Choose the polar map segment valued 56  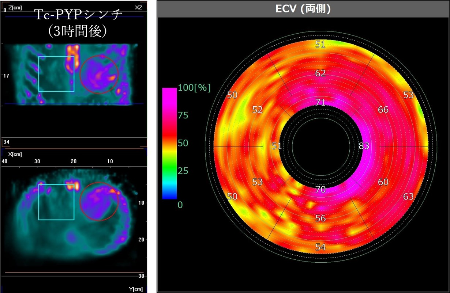[320, 218]
